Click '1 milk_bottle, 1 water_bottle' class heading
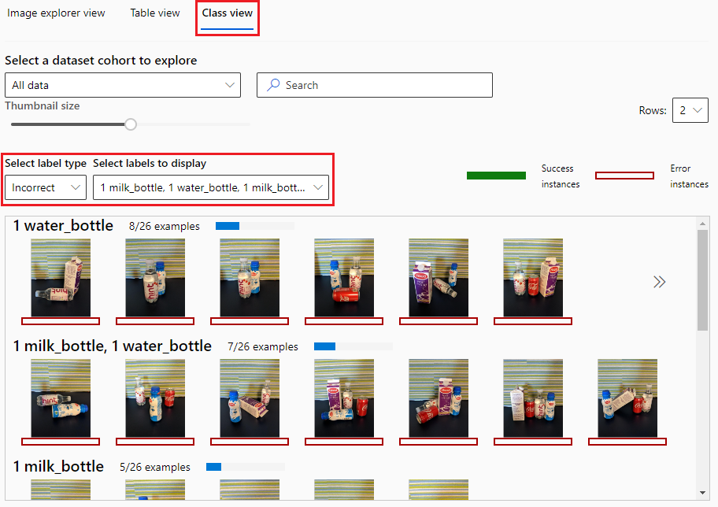Image resolution: width=718 pixels, height=507 pixels. [112, 346]
